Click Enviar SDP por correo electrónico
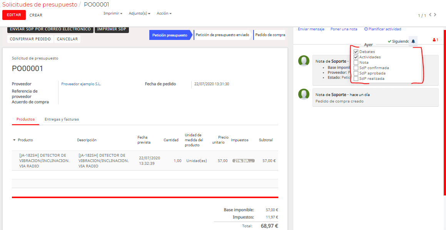The width and height of the screenshot is (446, 230). [50, 29]
